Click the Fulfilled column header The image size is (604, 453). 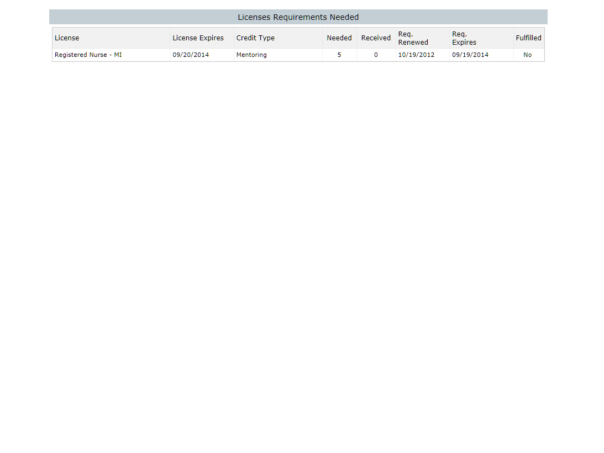(x=528, y=38)
